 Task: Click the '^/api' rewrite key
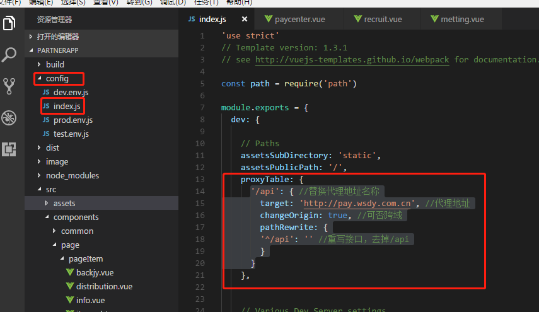click(277, 239)
